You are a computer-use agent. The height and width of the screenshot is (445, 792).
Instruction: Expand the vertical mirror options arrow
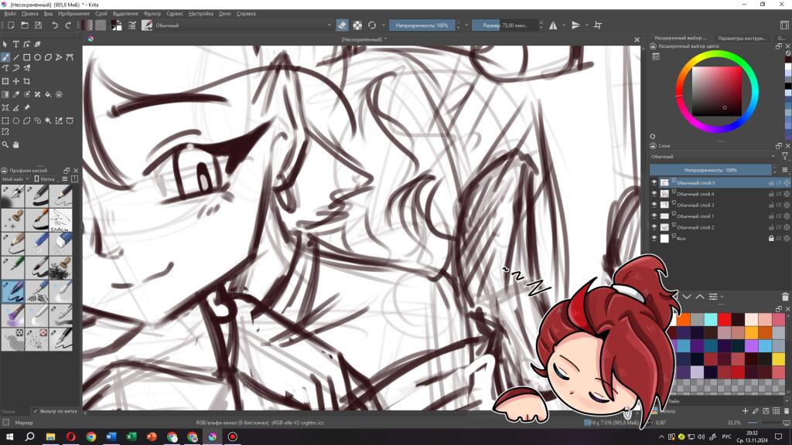tap(587, 25)
